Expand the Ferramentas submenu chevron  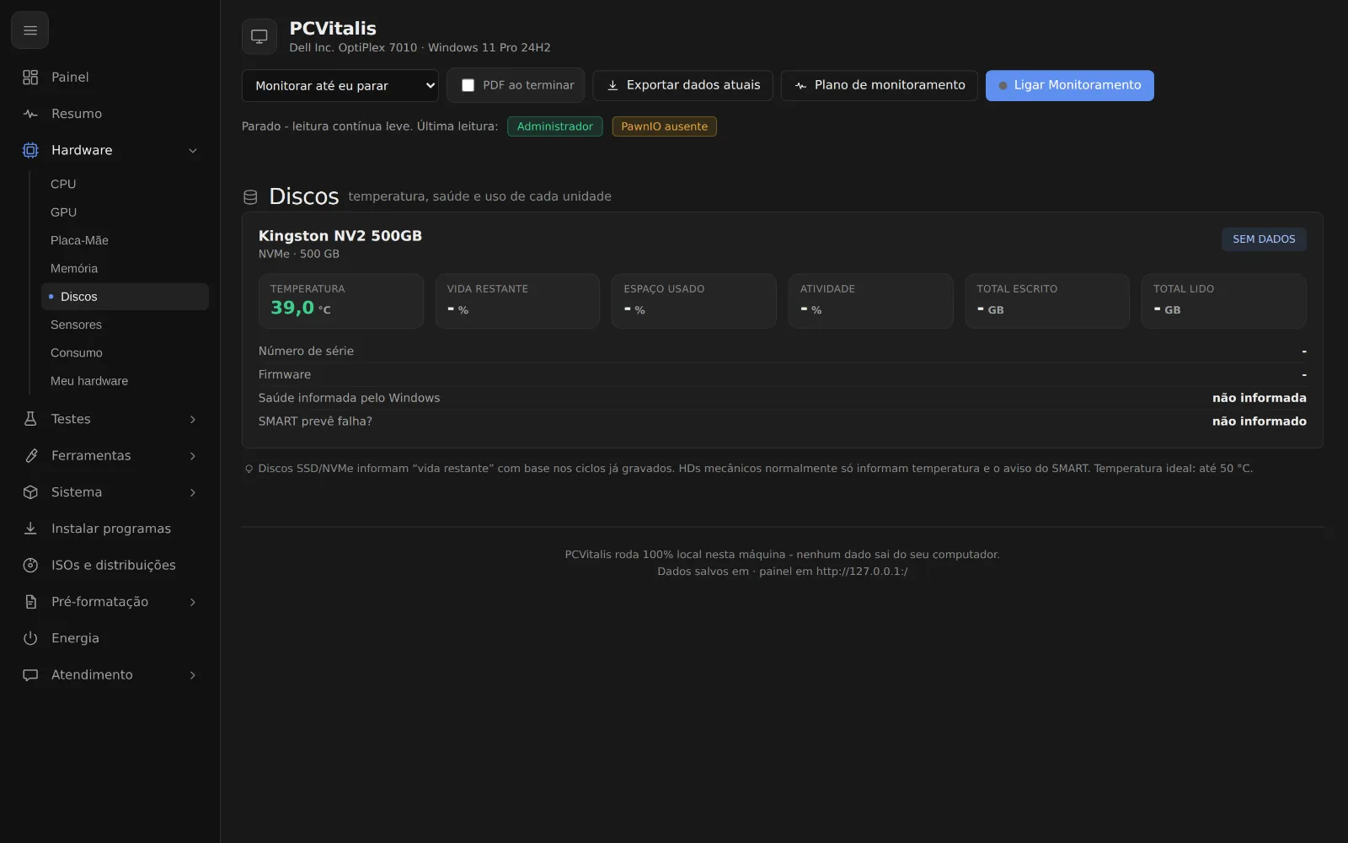[x=193, y=456]
